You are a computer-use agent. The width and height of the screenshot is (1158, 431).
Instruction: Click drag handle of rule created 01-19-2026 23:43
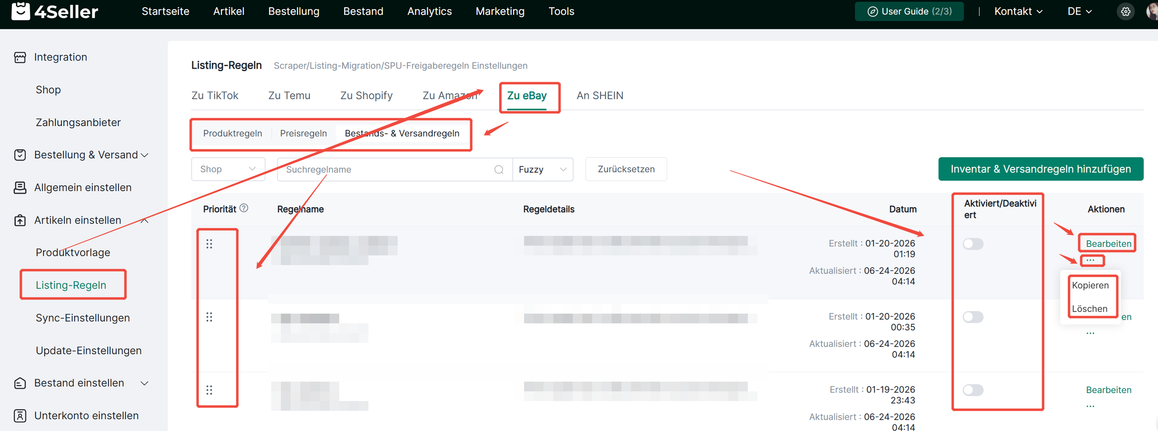click(209, 390)
